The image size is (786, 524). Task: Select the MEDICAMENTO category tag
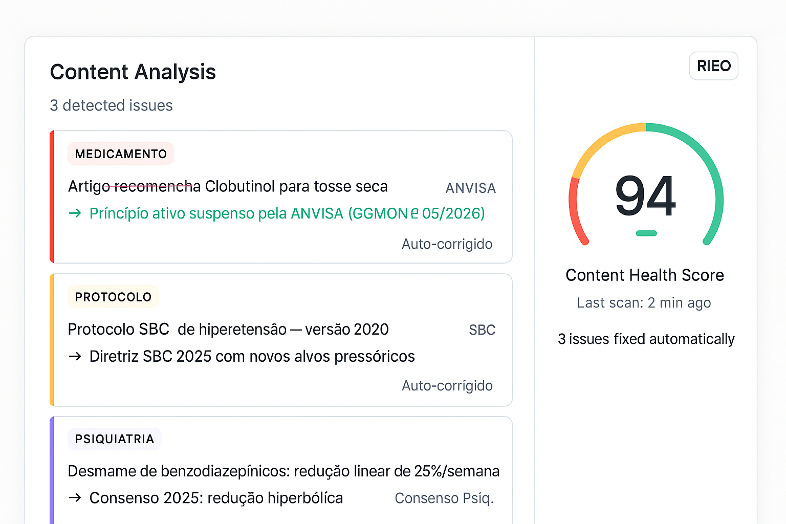[x=121, y=154]
